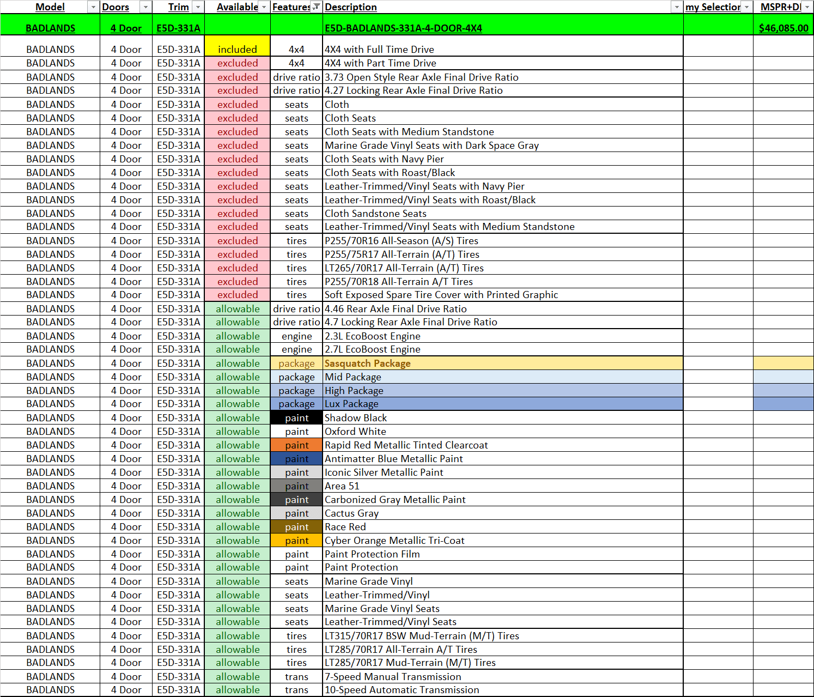Select the '10-Speed Automatic Transmission' cell
Viewport: 814px width, 697px height.
pyautogui.click(x=503, y=690)
